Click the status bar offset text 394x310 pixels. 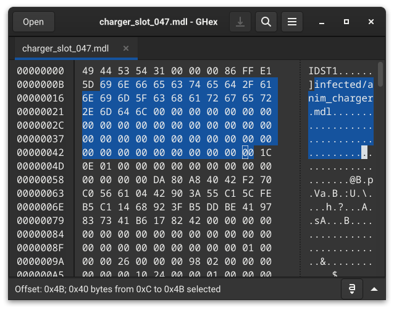coord(117,289)
